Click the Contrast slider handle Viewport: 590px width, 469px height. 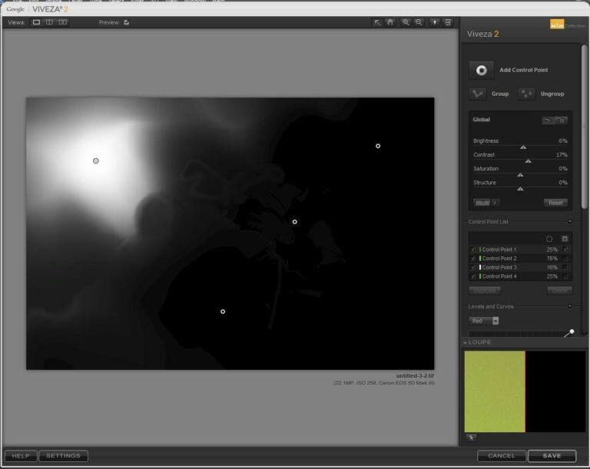(529, 161)
